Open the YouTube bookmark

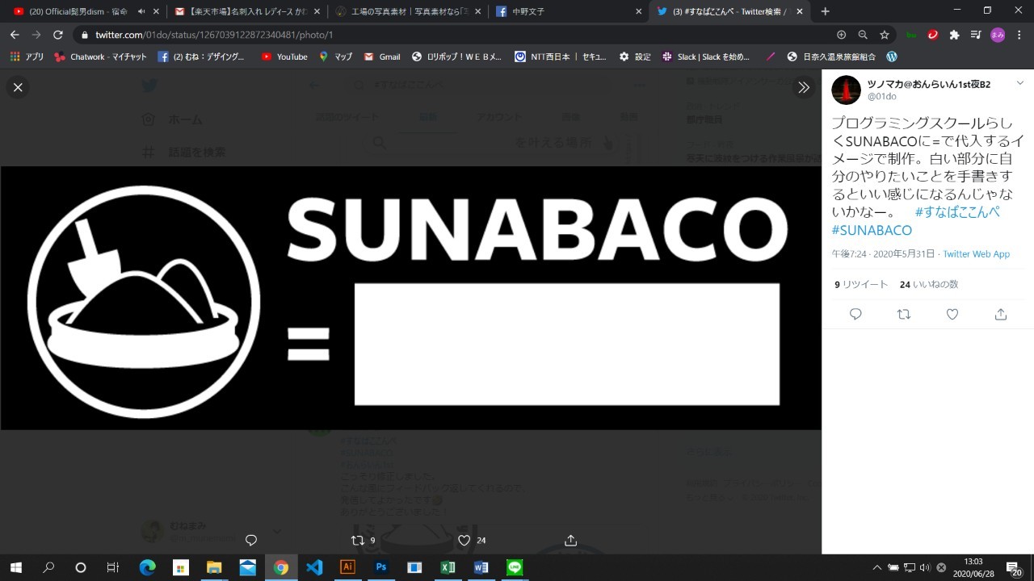(x=284, y=56)
